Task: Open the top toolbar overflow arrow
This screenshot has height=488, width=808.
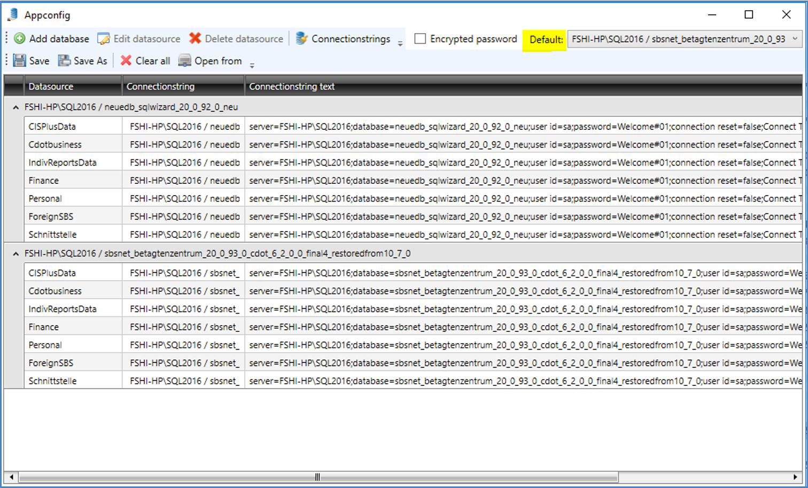Action: pyautogui.click(x=400, y=44)
